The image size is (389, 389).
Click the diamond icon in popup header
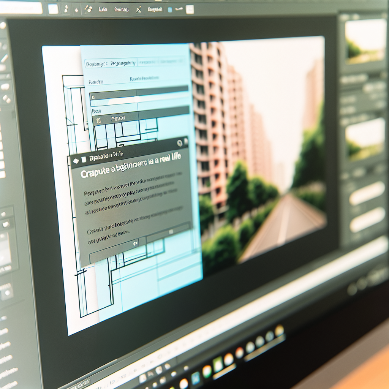click(x=76, y=160)
